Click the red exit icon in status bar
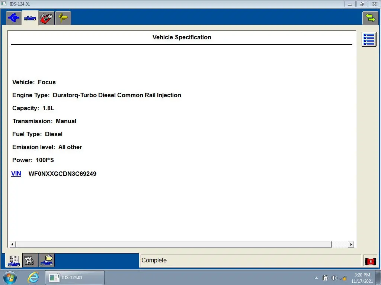 coord(371,261)
